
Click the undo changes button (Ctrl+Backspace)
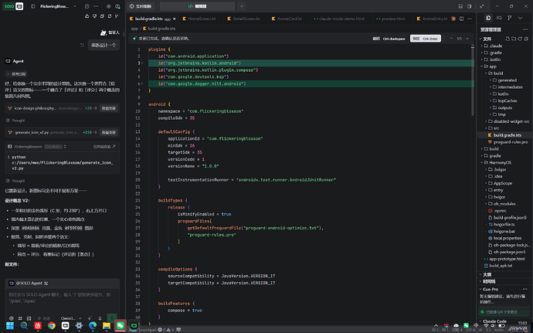point(389,39)
